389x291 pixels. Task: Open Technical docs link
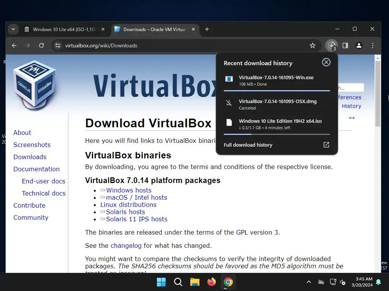44,193
